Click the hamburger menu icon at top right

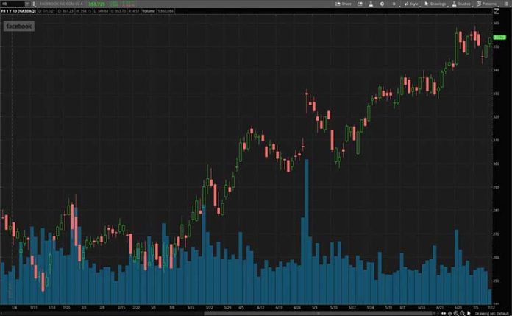(508, 4)
